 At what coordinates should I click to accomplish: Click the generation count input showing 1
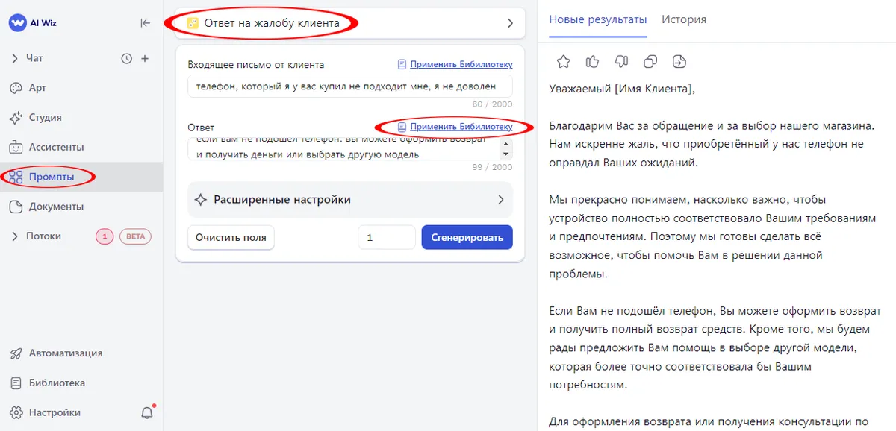click(x=386, y=237)
